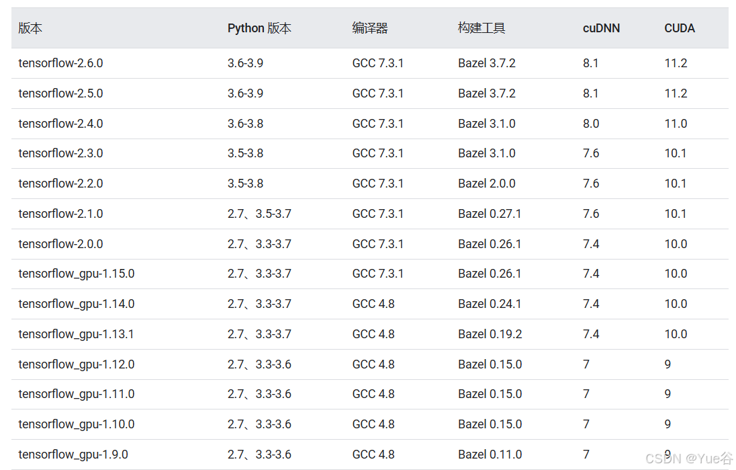
Task: Click Bazel 3.7.2 in tensorflow-2.6.0 row
Action: [487, 63]
